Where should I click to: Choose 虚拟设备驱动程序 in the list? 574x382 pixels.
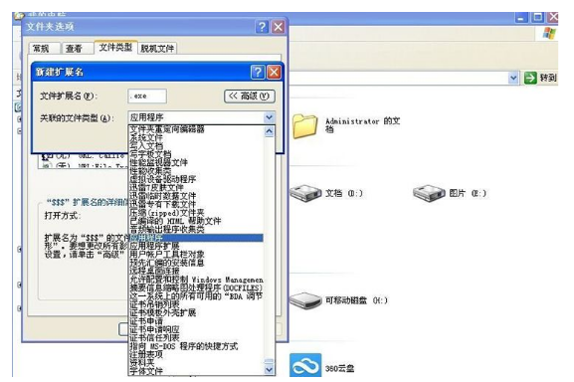coord(196,179)
